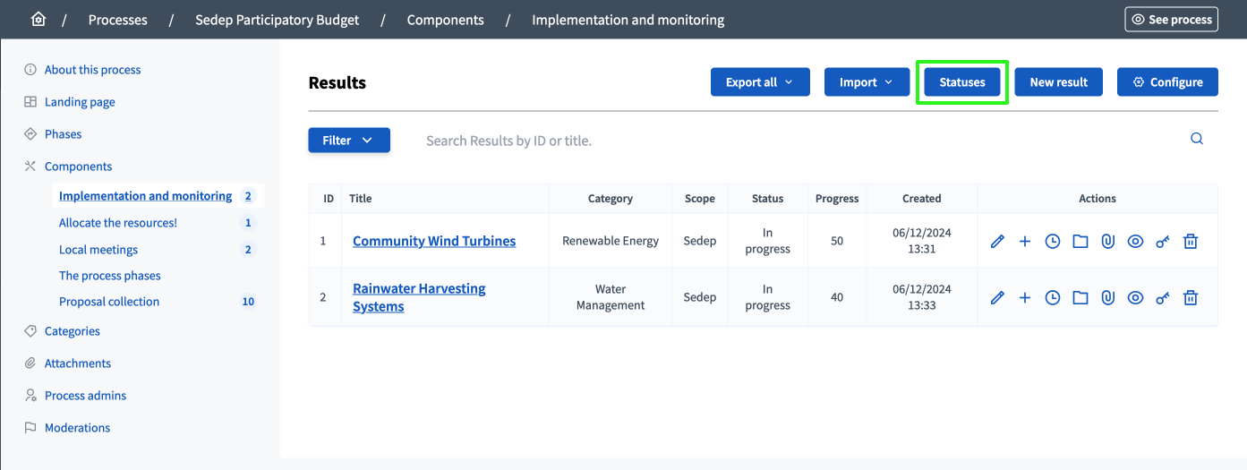Go to Categories in the sidebar
Screen dimensions: 1247x470
point(73,331)
